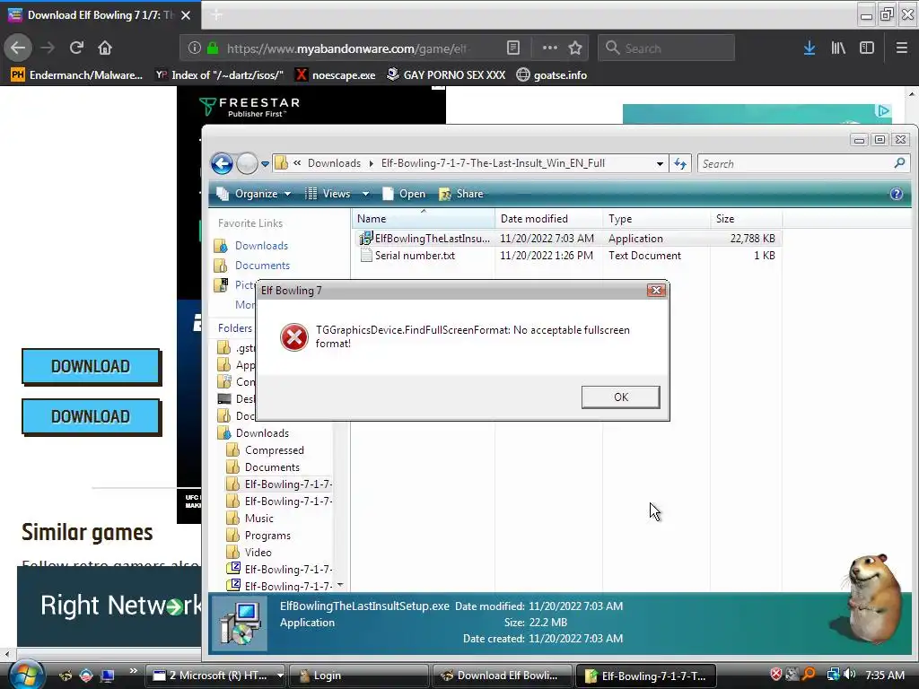The width and height of the screenshot is (919, 689).
Task: Click Explorer's forward navigation button
Action: point(247,163)
